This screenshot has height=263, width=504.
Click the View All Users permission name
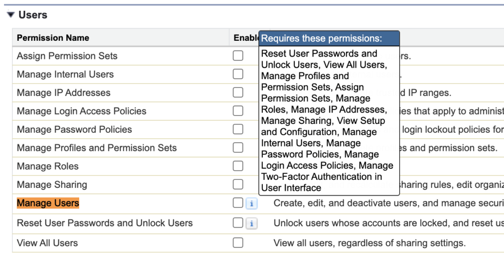pyautogui.click(x=47, y=243)
